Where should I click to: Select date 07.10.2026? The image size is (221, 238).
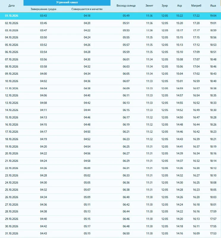click(12, 59)
